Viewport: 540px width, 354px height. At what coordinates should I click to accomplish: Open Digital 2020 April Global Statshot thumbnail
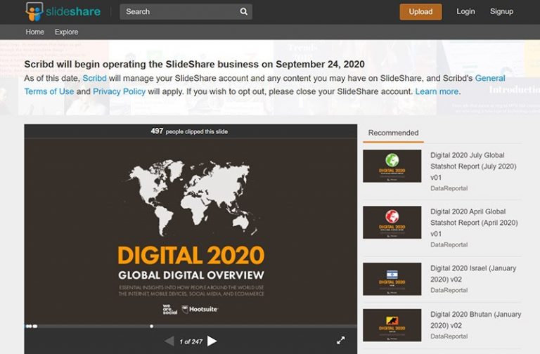click(x=392, y=223)
